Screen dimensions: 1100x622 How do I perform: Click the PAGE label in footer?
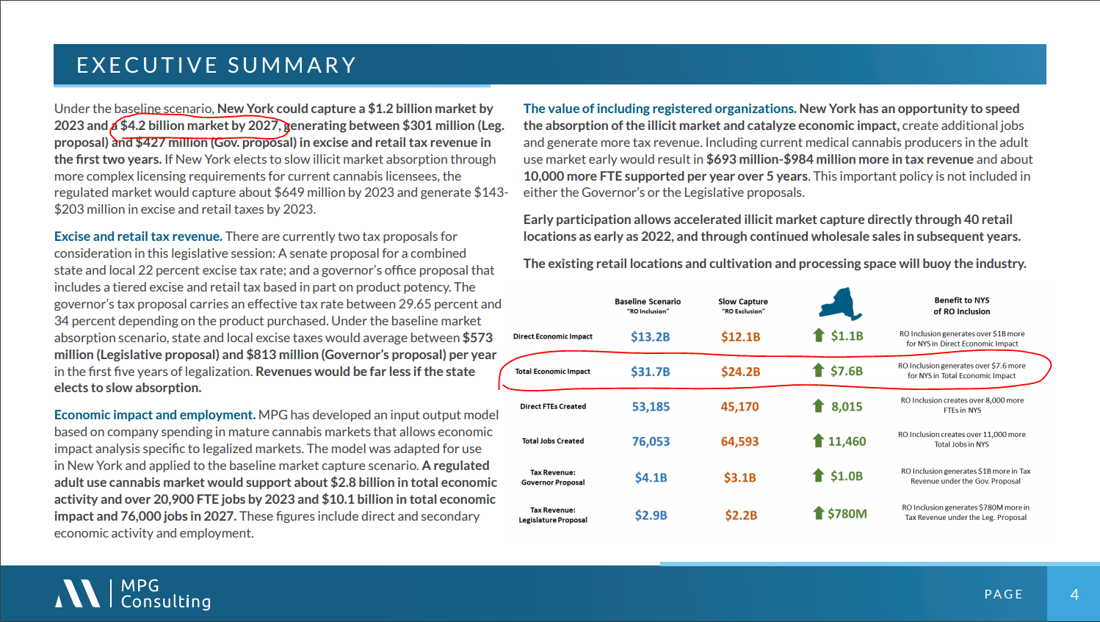pos(1004,594)
